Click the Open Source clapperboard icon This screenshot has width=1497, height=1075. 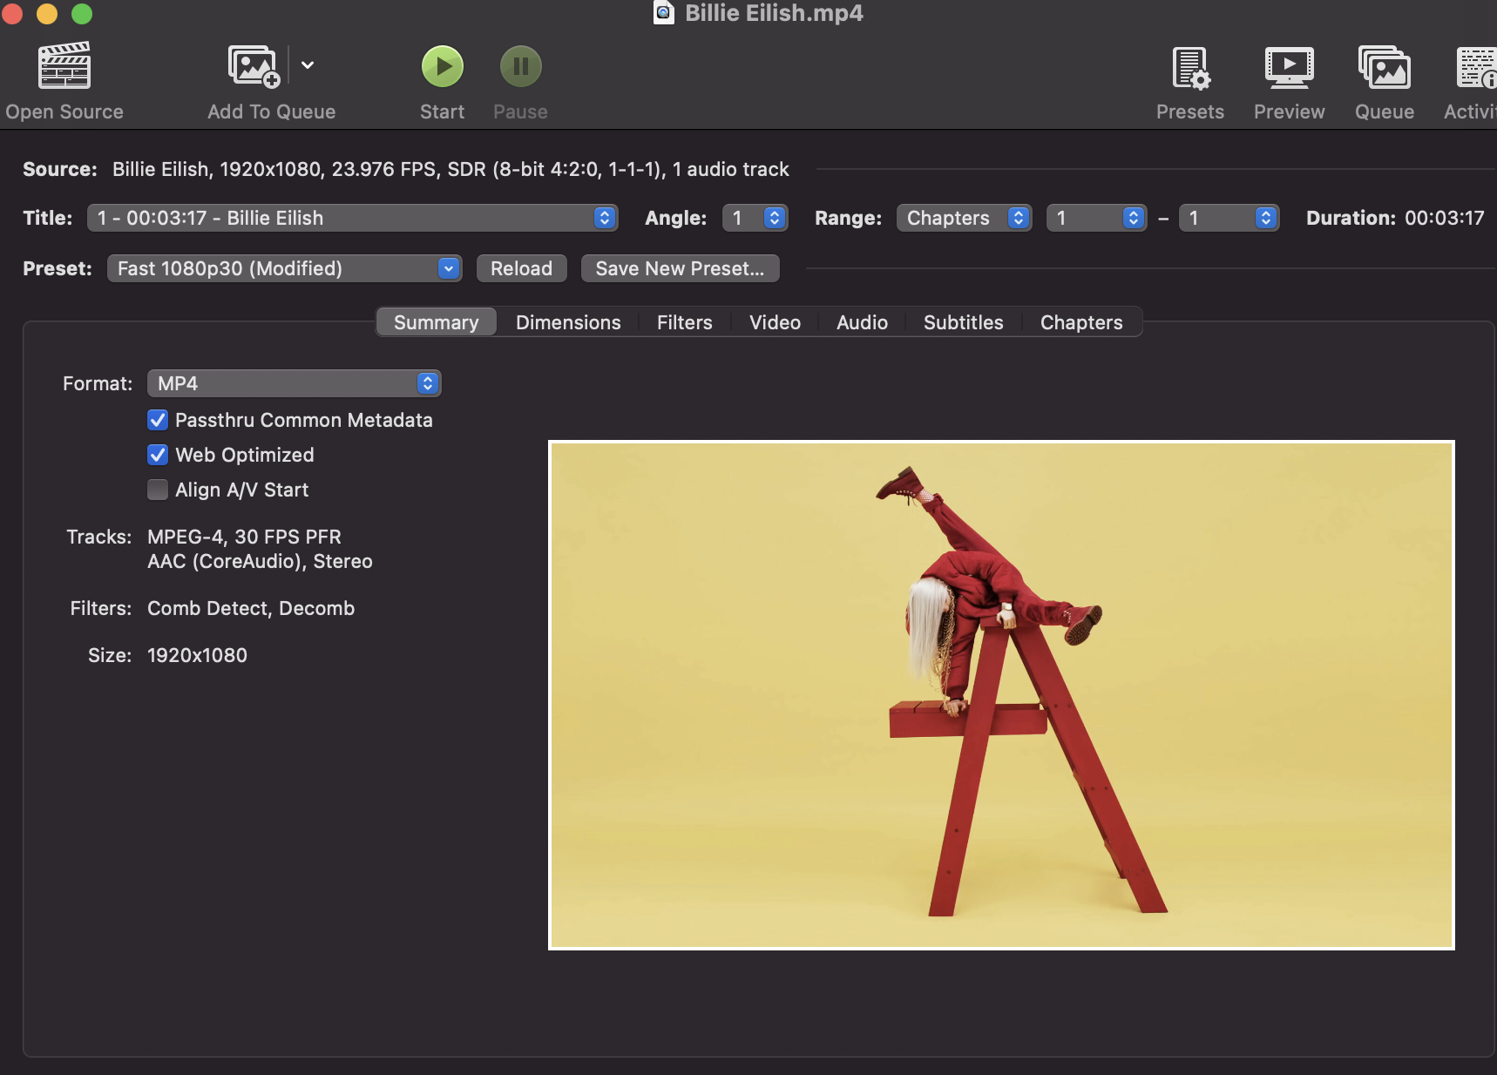pyautogui.click(x=64, y=66)
